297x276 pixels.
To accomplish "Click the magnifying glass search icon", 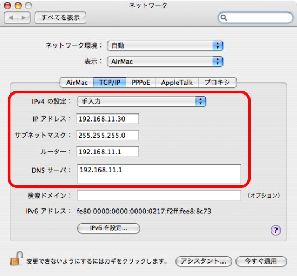I will point(224,18).
